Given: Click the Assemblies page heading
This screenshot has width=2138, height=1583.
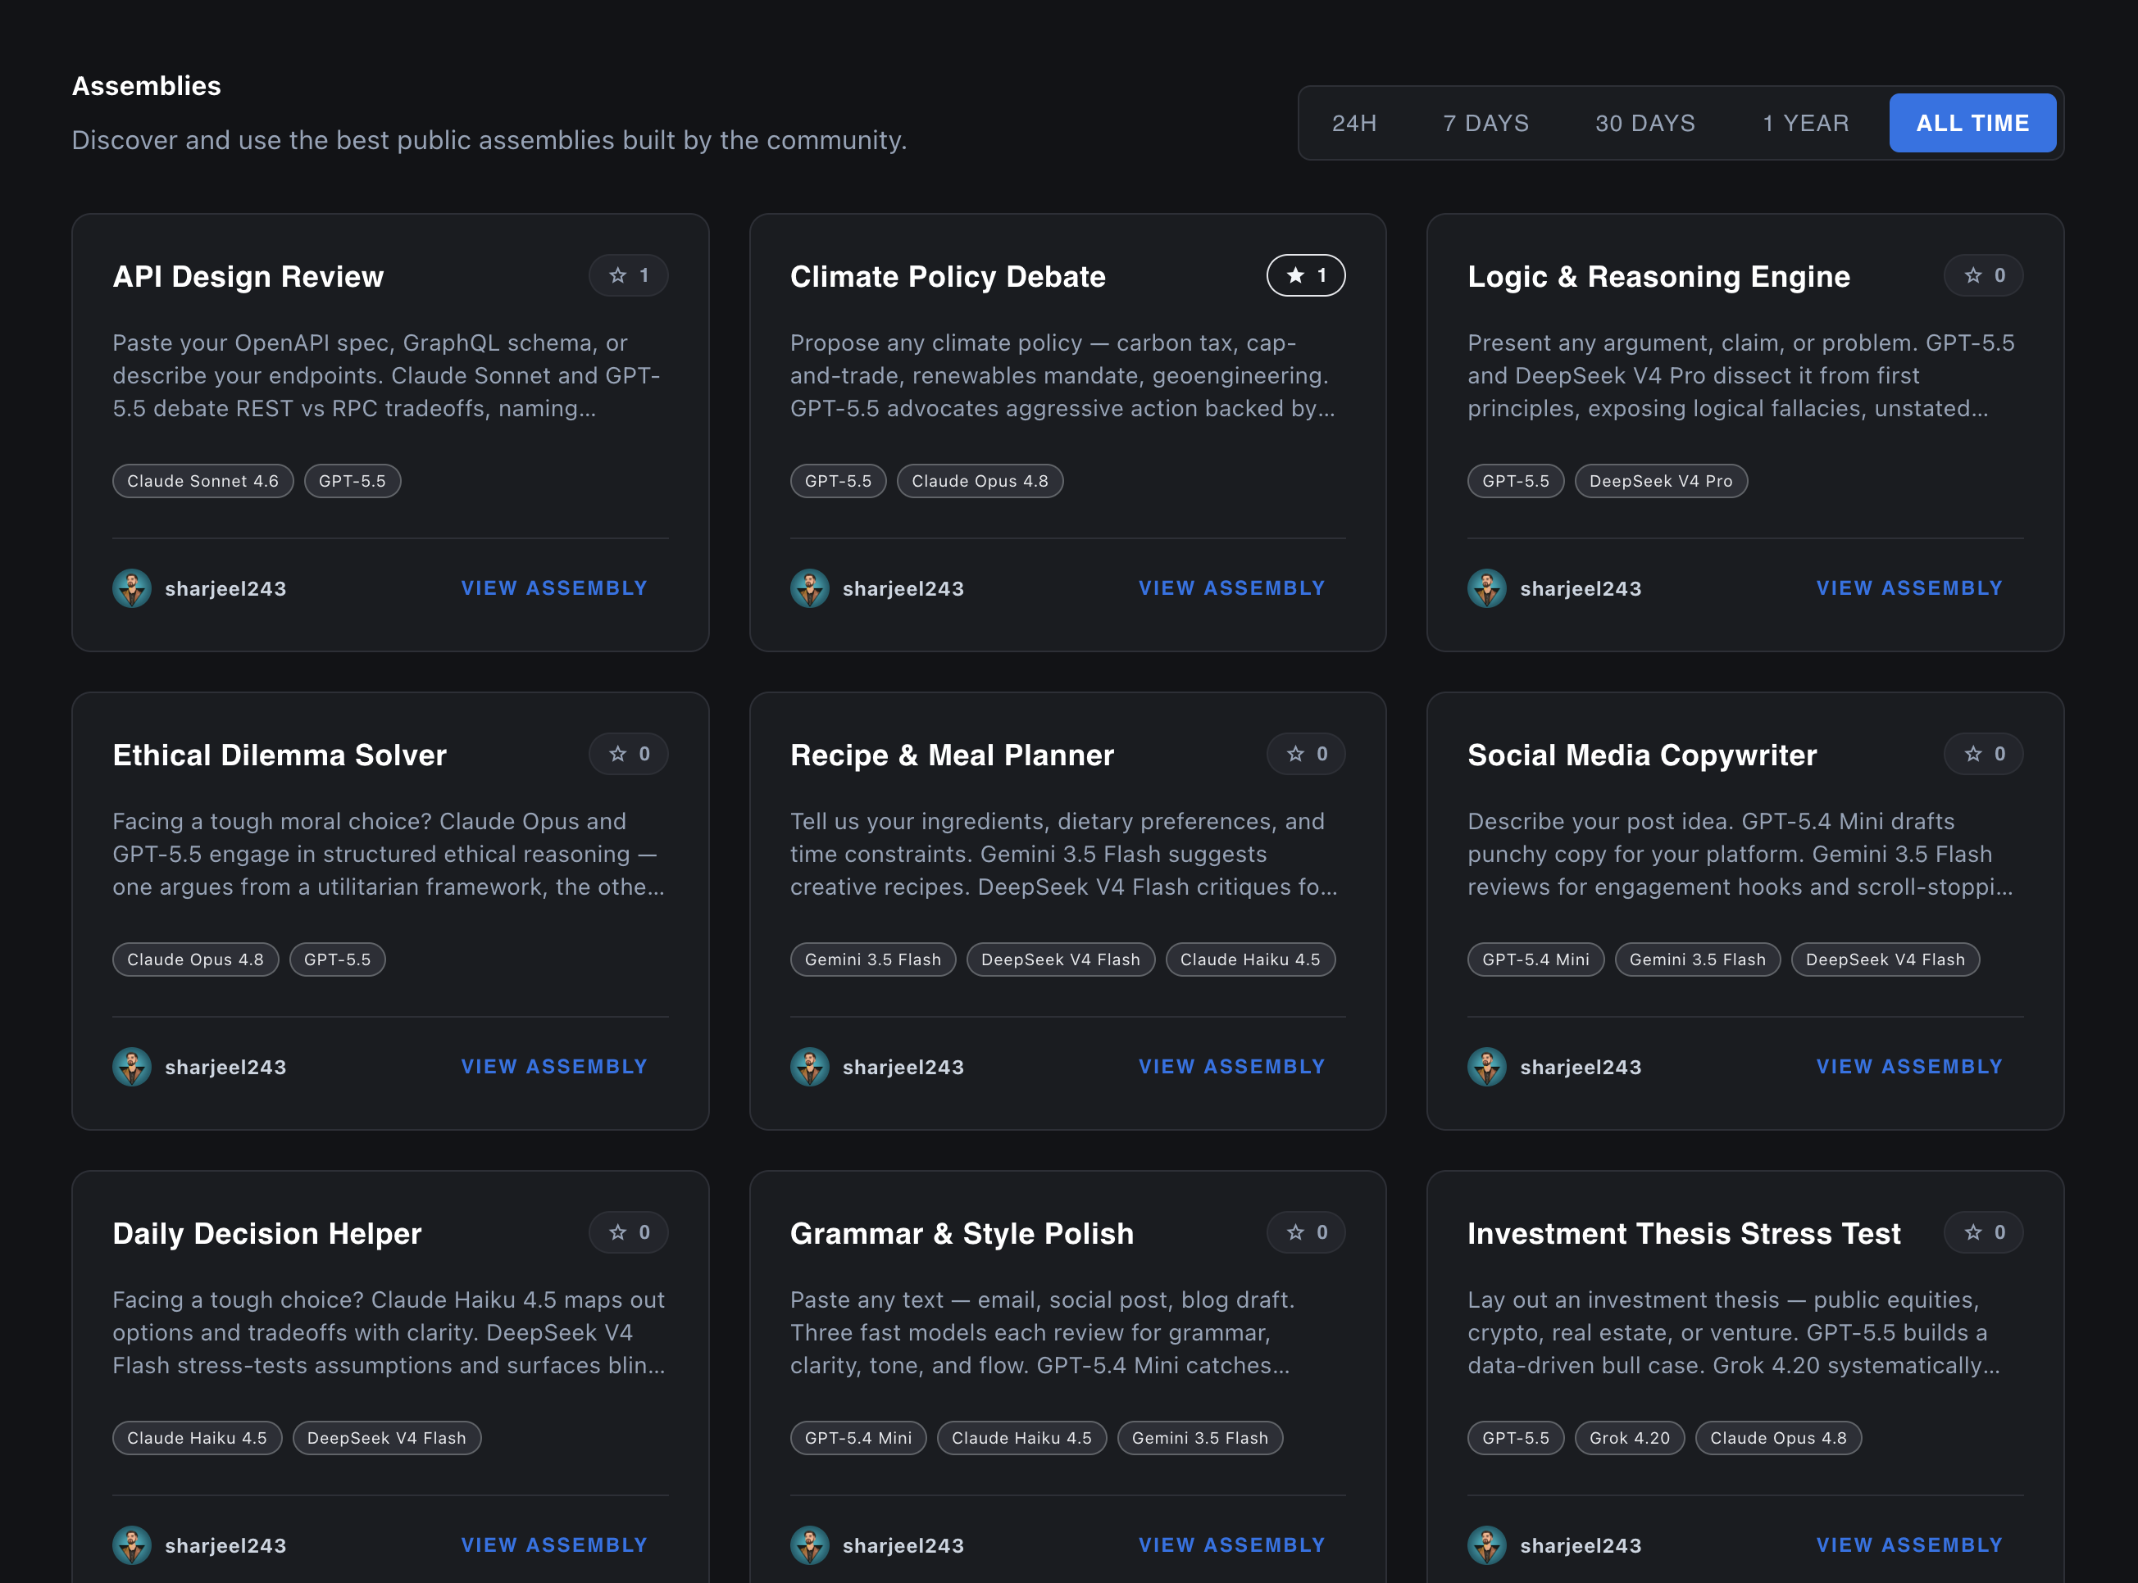Looking at the screenshot, I should 147,86.
